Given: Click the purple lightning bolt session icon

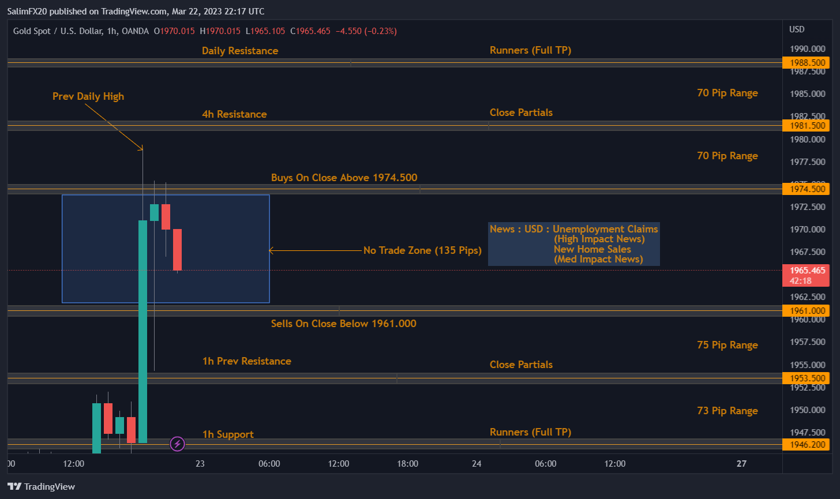Looking at the screenshot, I should tap(177, 444).
